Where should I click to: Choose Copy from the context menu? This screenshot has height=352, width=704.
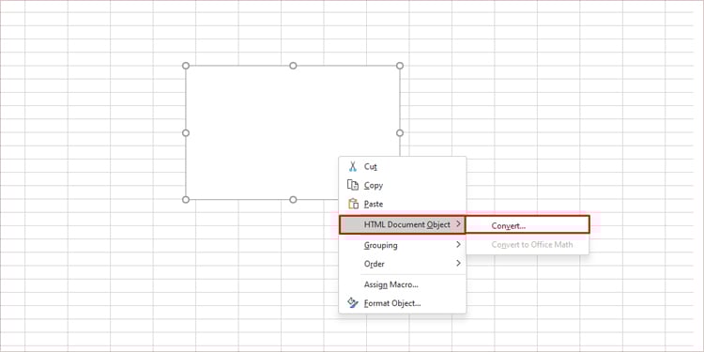coord(403,186)
